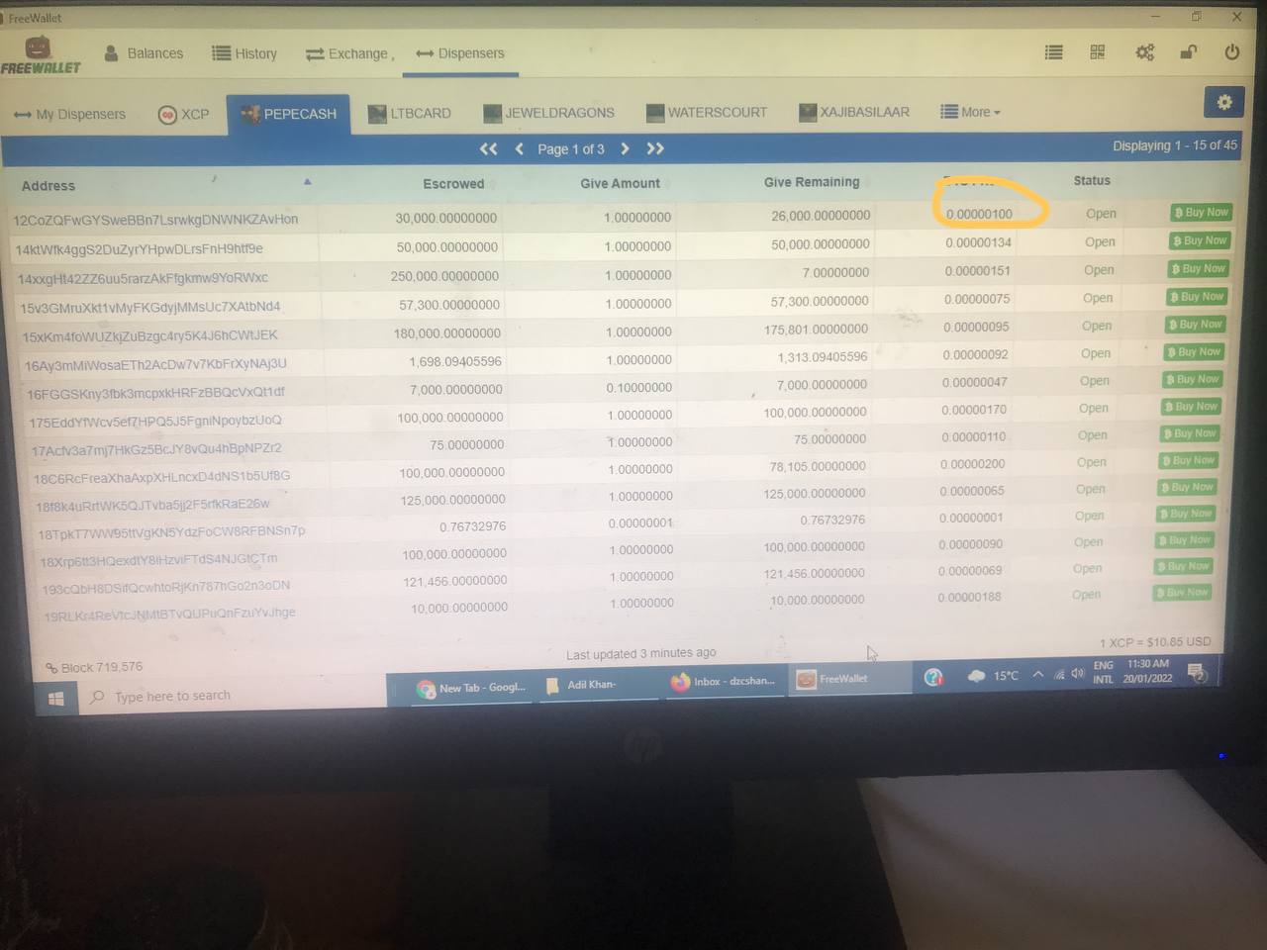This screenshot has width=1267, height=950.
Task: Switch to XAJIBASILAAR tab
Action: click(x=853, y=112)
